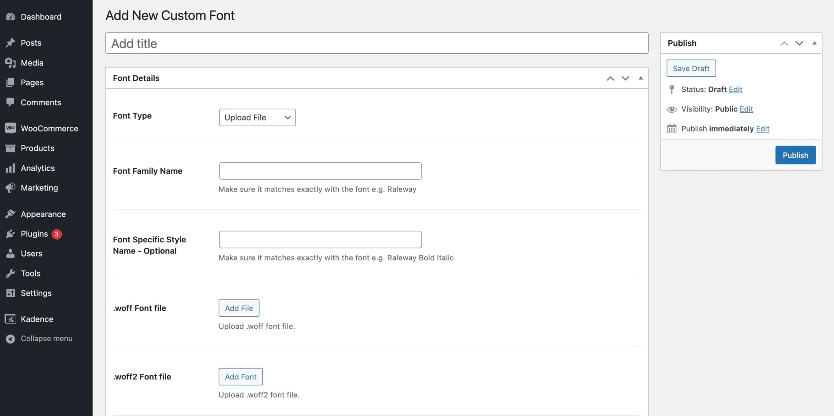This screenshot has width=834, height=416.
Task: Open Appearance with its brush icon
Action: point(11,214)
